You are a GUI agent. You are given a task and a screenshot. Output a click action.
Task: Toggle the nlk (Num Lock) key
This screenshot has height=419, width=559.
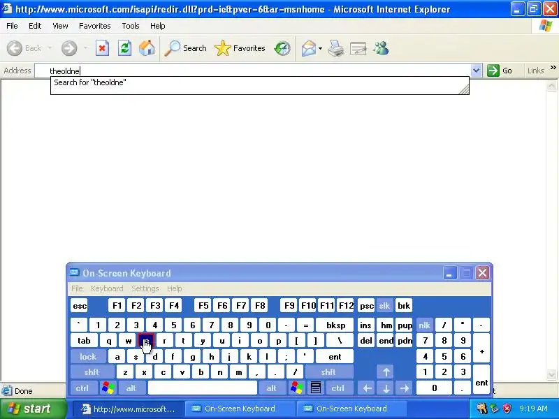click(424, 325)
